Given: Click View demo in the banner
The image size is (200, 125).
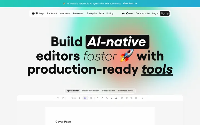Looking at the screenshot, I should [x=130, y=3].
